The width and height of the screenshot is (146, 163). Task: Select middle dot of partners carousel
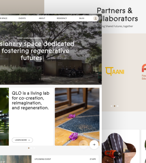[x=114, y=106]
